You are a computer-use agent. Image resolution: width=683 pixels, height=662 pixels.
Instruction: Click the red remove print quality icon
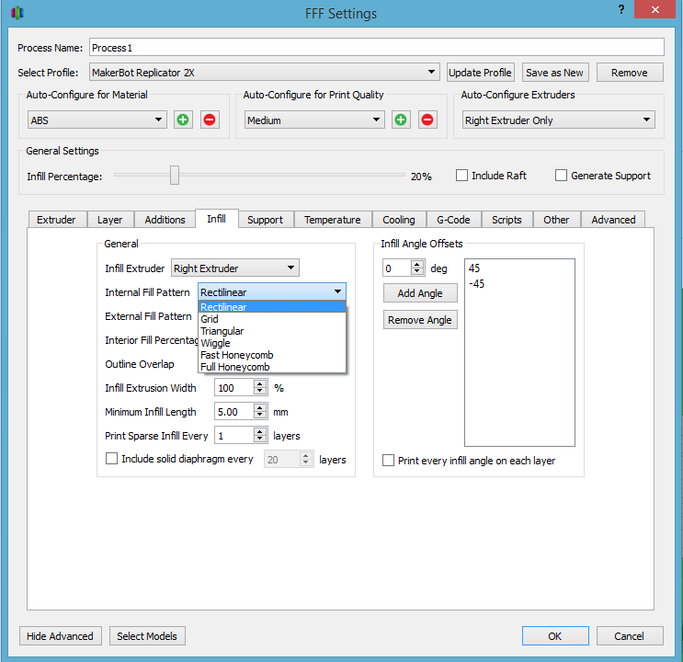427,120
